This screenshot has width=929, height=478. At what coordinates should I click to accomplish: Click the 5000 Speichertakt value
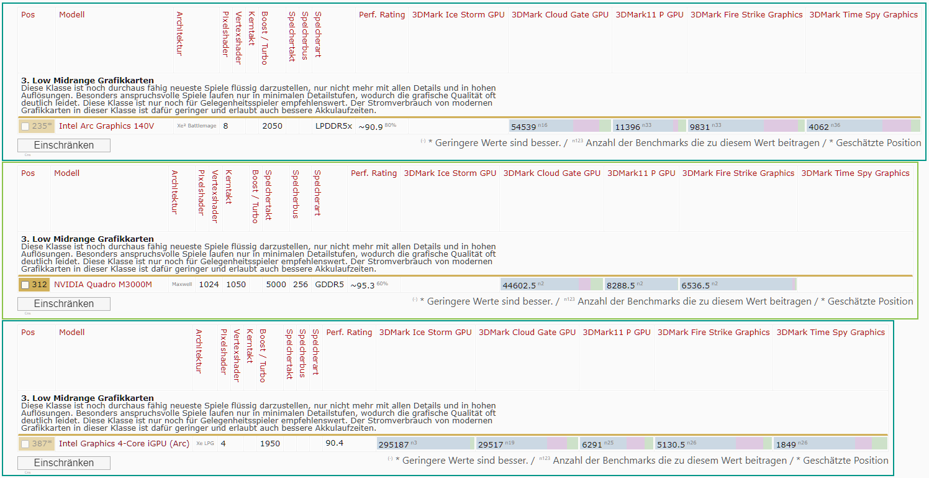276,285
